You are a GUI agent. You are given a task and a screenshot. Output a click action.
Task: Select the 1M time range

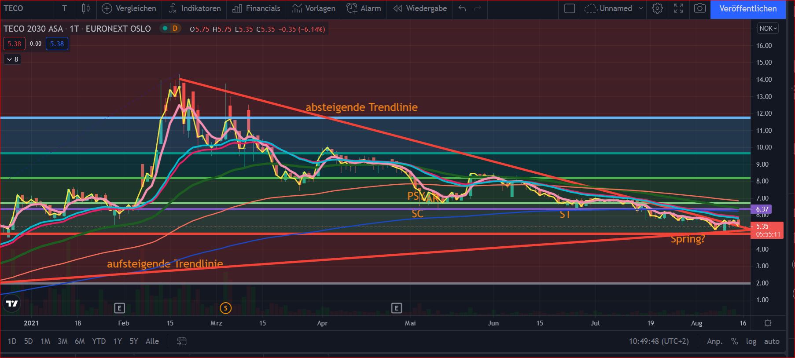(45, 341)
